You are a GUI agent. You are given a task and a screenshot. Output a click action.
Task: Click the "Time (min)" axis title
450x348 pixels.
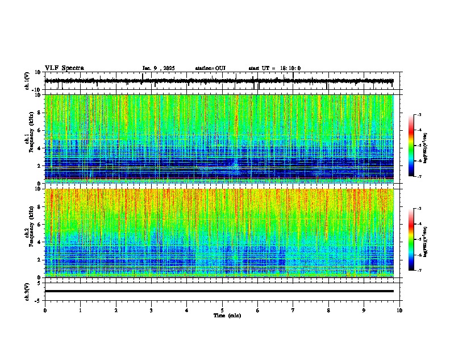tap(227, 316)
